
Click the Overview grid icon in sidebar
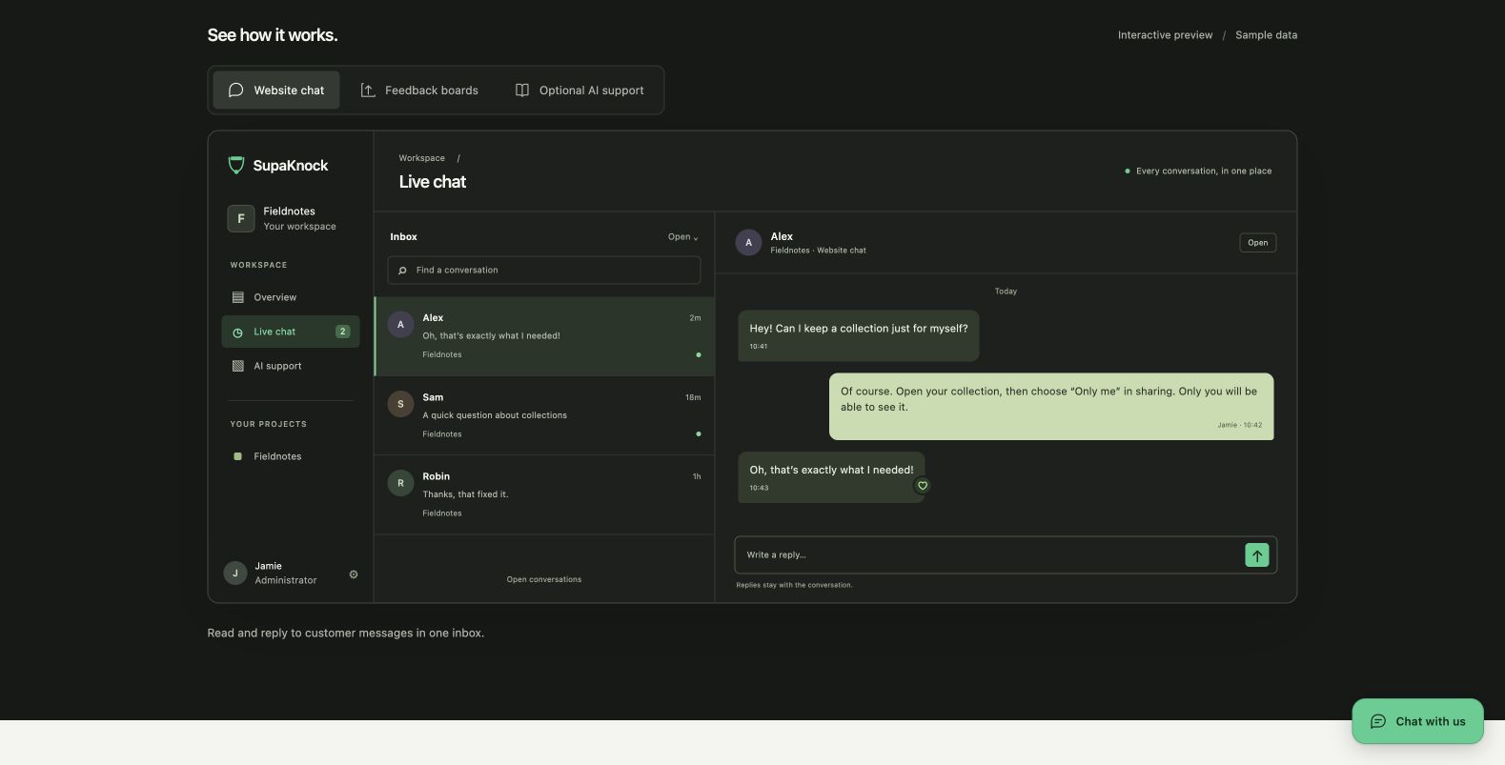238,297
